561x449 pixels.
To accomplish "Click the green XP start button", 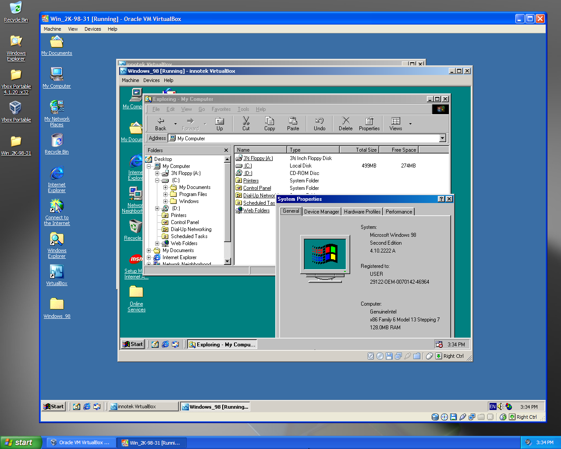I will click(x=21, y=442).
